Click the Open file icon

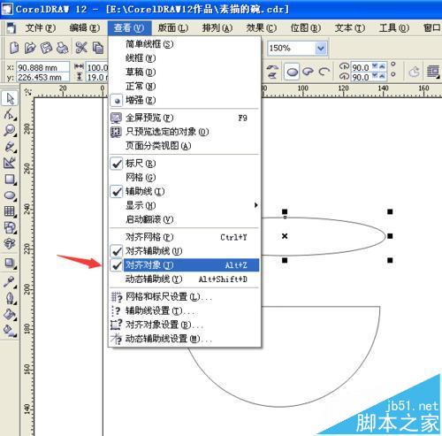pyautogui.click(x=30, y=48)
